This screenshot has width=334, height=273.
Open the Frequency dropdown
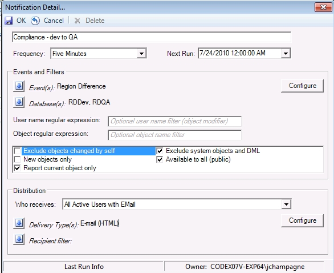tap(141, 53)
